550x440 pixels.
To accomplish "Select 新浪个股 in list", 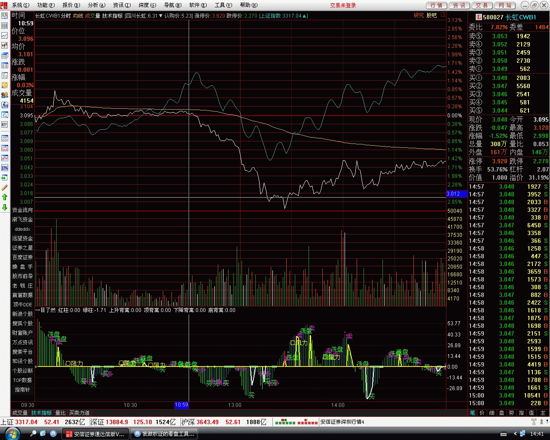I will [22, 314].
